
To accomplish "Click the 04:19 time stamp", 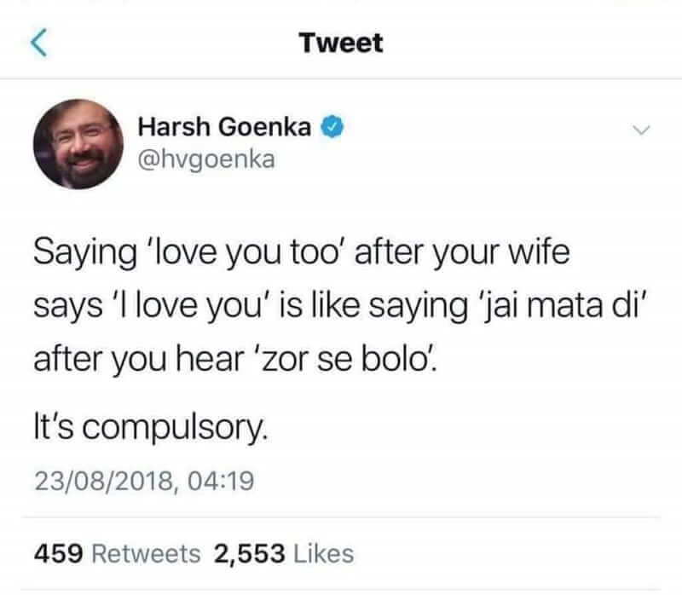I will 221,481.
